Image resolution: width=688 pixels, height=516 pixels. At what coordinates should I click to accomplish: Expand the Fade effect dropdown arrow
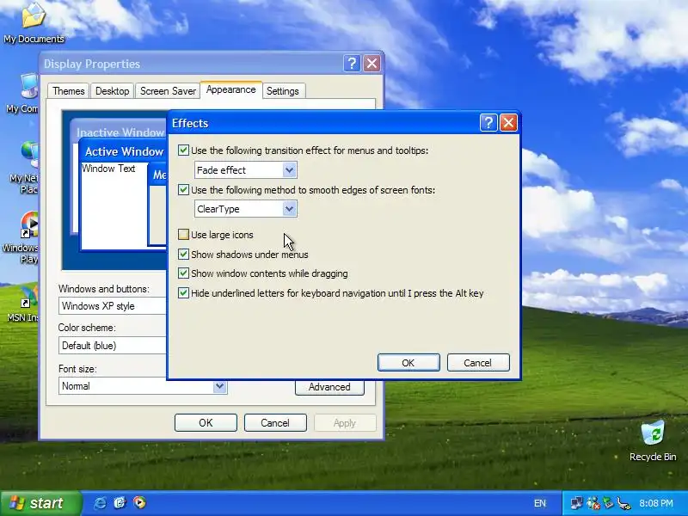click(x=289, y=170)
